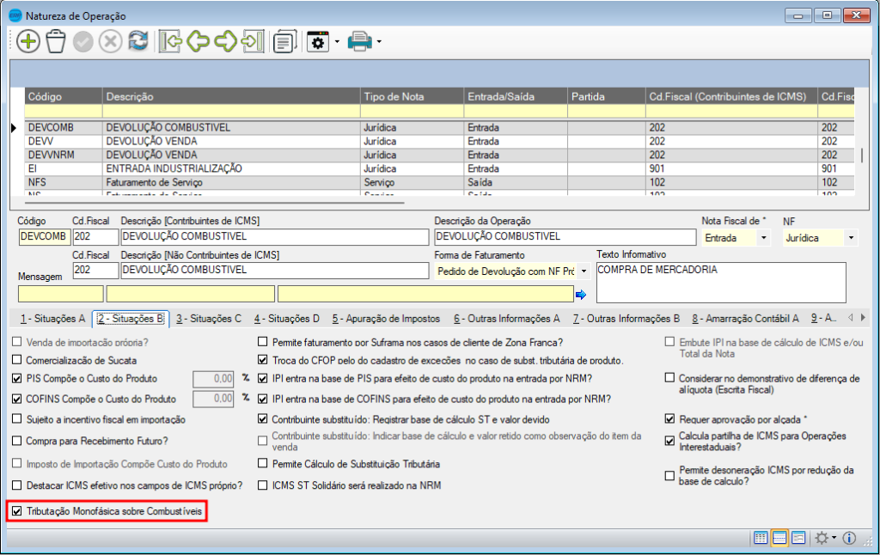Viewport: 880px width, 555px height.
Task: Click the blue arrow beside Mensagem fields
Action: 581,295
